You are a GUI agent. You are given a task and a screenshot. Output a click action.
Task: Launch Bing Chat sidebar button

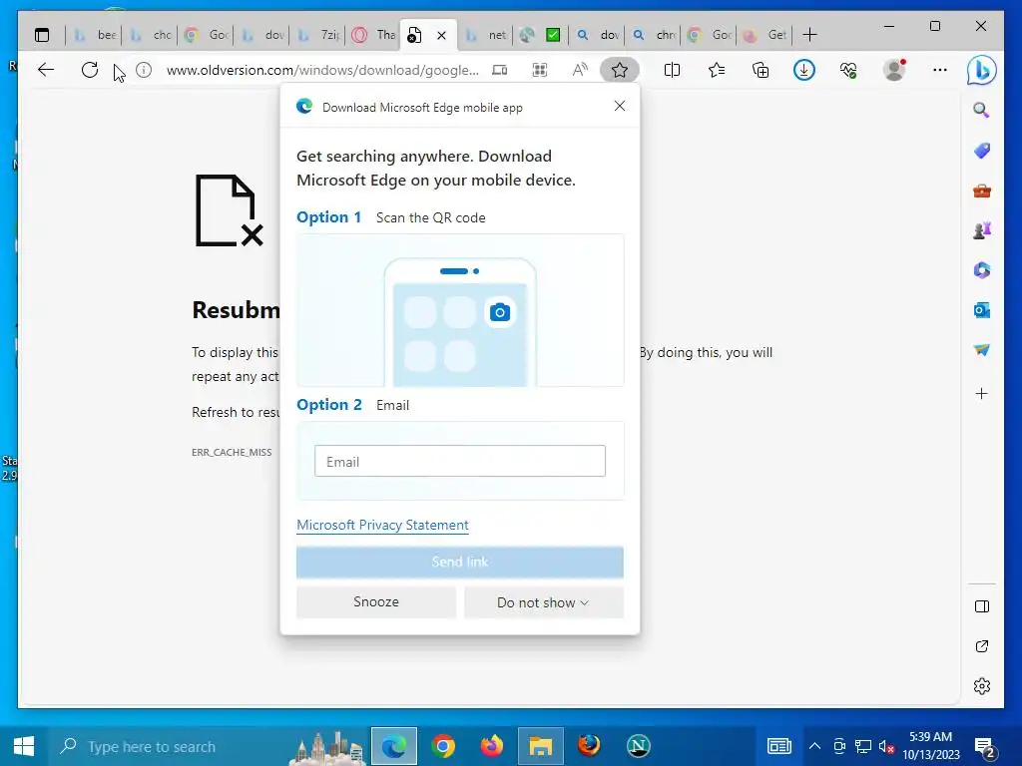982,70
